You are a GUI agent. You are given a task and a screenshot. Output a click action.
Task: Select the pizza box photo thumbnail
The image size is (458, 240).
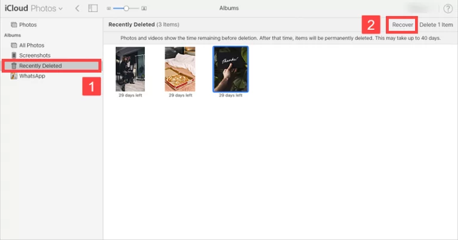pos(180,69)
